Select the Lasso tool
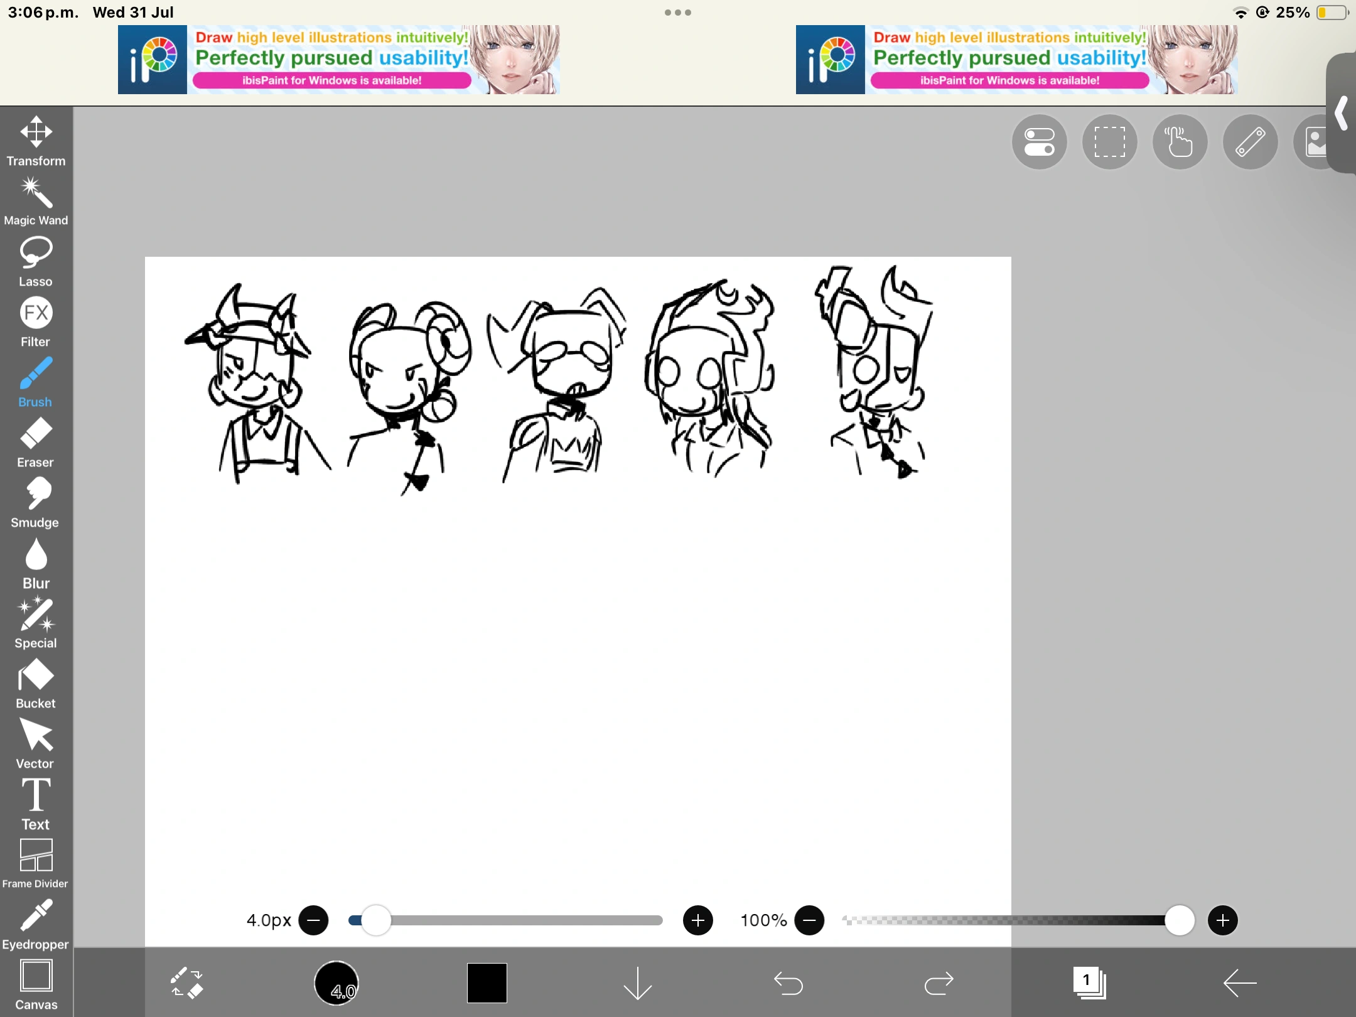This screenshot has height=1017, width=1356. [x=36, y=261]
